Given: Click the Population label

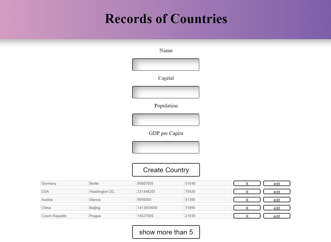Looking at the screenshot, I should point(166,106).
